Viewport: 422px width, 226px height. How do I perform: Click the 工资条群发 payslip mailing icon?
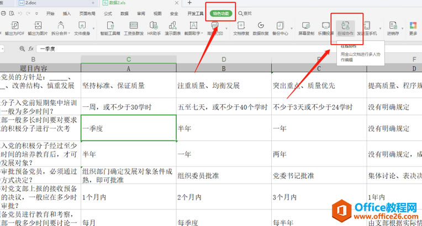[x=134, y=26]
